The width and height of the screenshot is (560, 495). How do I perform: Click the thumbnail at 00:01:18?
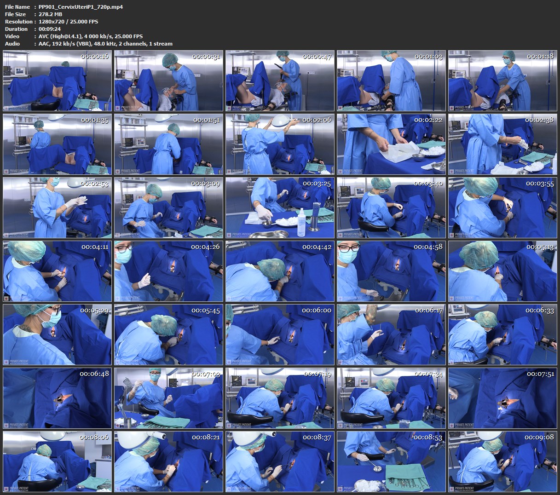[502, 81]
